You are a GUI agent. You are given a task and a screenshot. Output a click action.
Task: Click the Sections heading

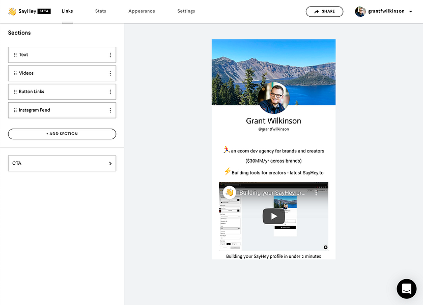(x=19, y=33)
